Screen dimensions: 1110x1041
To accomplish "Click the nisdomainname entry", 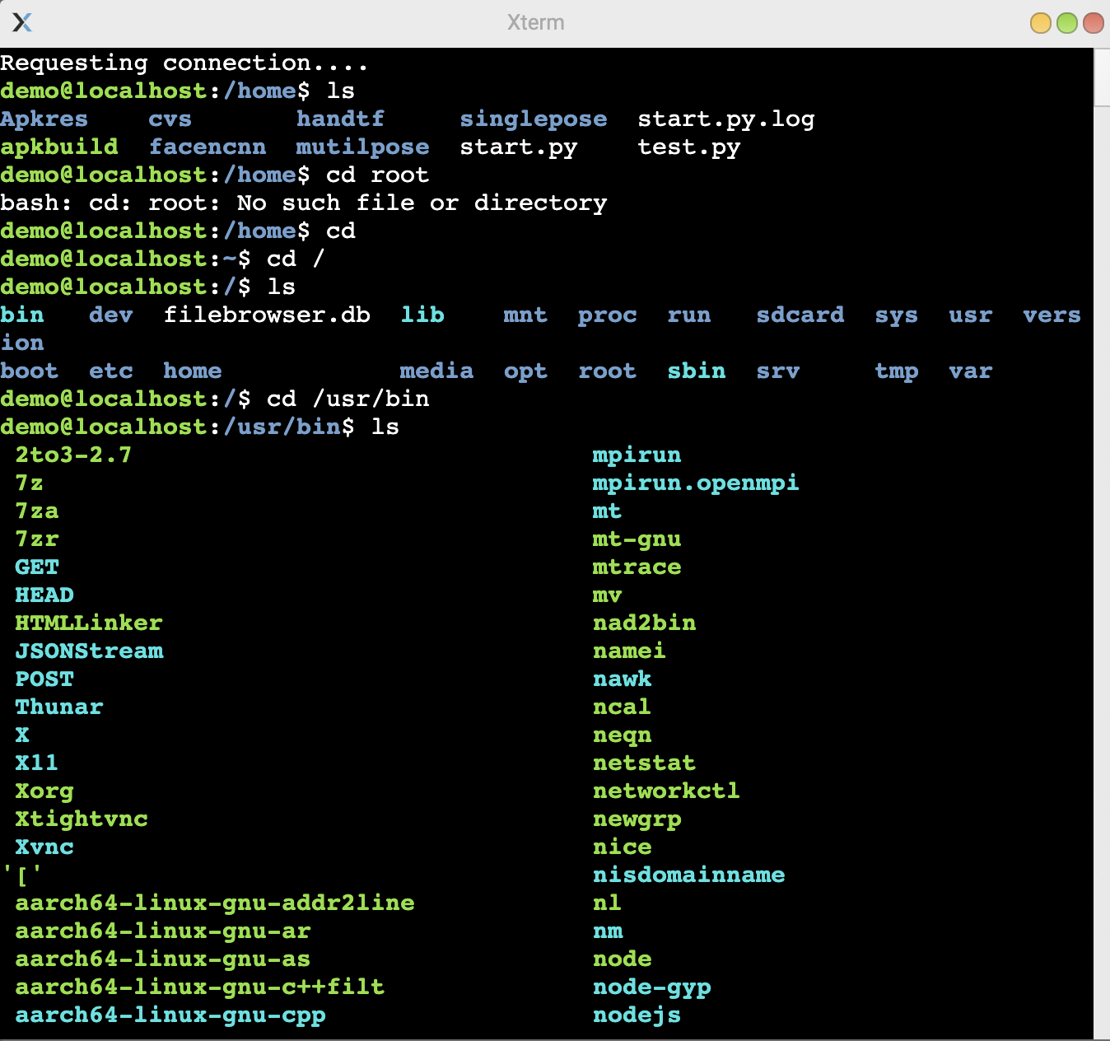I will point(689,875).
